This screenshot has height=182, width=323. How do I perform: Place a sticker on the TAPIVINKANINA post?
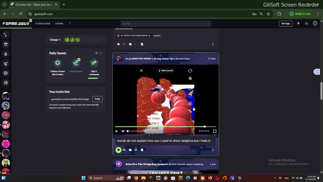click(x=142, y=44)
